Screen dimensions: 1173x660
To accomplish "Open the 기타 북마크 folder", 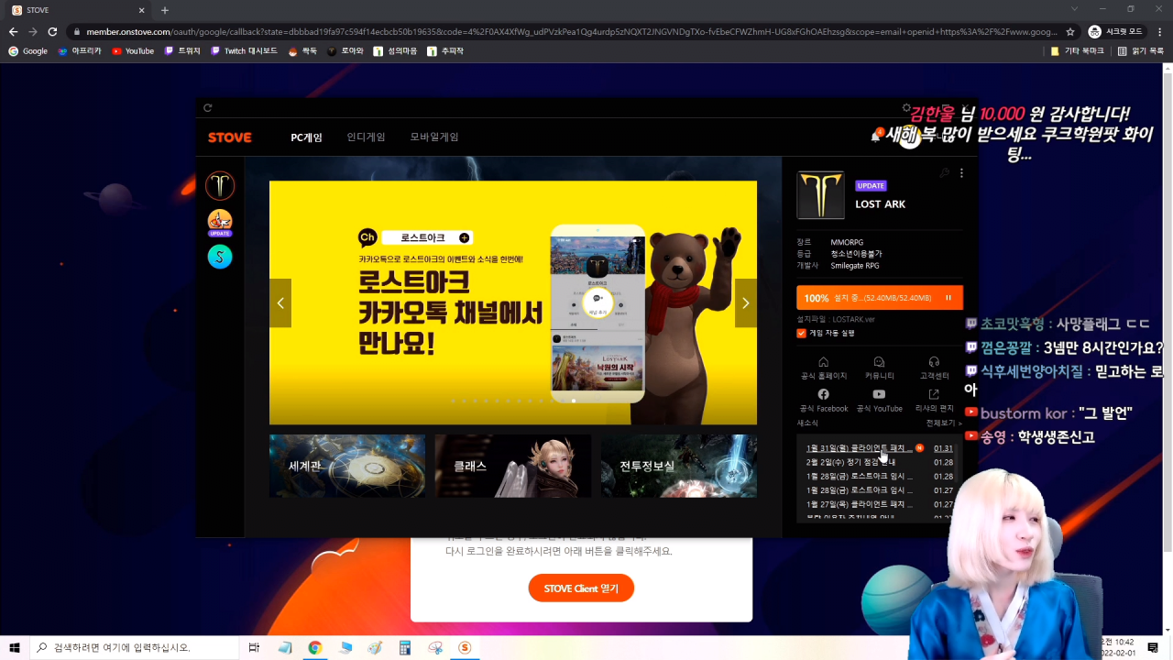I will 1077,51.
